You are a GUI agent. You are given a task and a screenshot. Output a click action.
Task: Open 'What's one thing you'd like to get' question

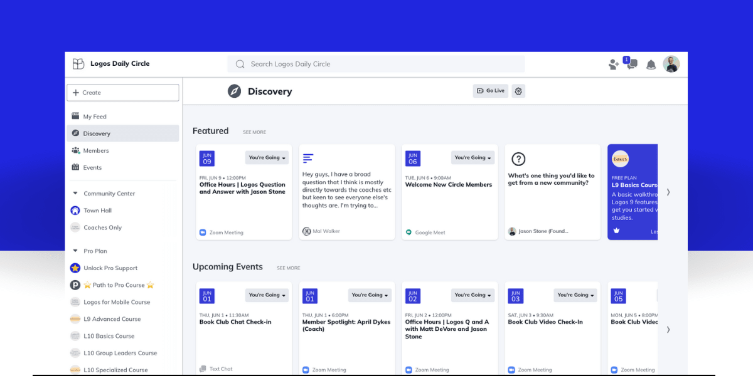(x=552, y=179)
